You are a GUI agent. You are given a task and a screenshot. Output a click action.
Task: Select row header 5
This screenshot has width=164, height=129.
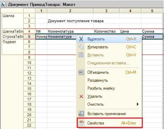pyautogui.click(x=29, y=37)
